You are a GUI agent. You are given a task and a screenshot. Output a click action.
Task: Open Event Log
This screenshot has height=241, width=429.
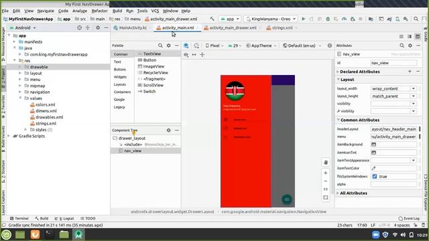pyautogui.click(x=409, y=219)
